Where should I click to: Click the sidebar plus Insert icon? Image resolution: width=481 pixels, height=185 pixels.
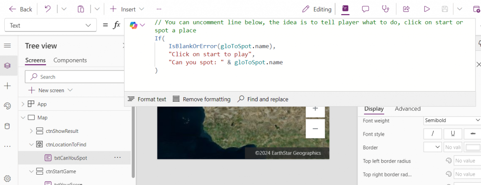[8, 86]
